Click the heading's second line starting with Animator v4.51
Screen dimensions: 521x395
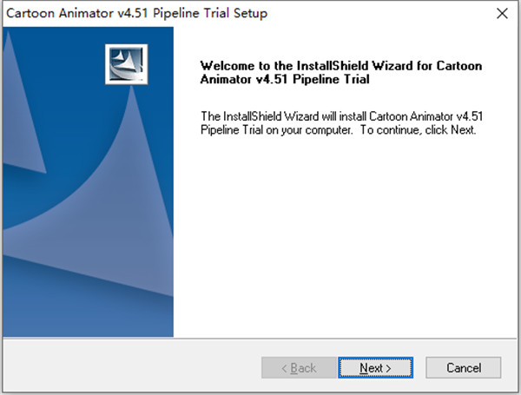click(x=285, y=79)
